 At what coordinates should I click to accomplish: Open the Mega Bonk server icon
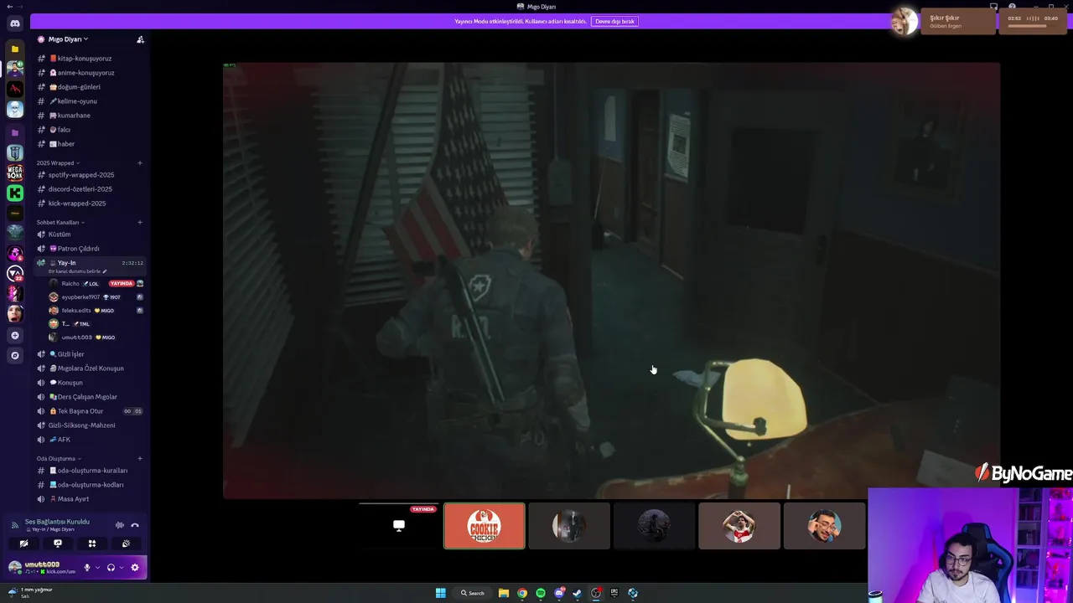point(15,173)
